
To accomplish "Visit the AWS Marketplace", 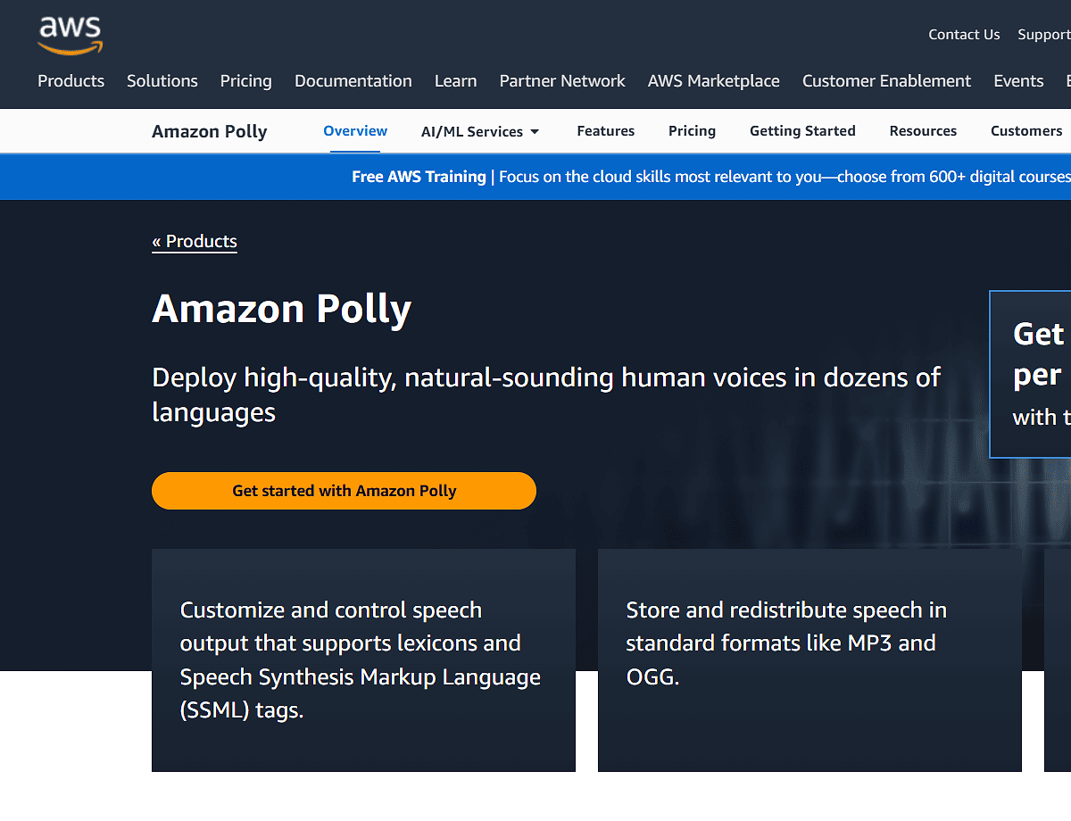I will pos(713,80).
